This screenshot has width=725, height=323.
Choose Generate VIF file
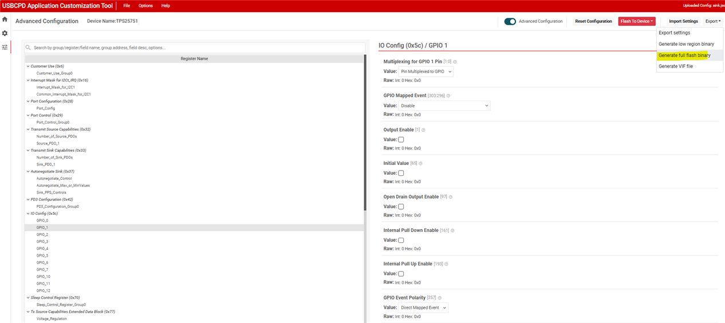click(689, 66)
